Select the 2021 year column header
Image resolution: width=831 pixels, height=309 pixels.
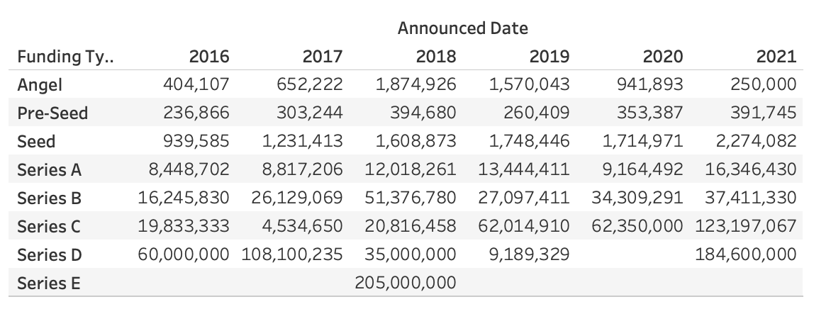tap(776, 57)
